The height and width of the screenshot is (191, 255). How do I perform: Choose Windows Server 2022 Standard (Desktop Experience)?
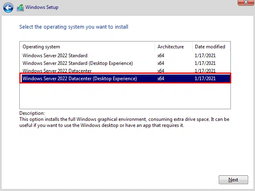77,63
